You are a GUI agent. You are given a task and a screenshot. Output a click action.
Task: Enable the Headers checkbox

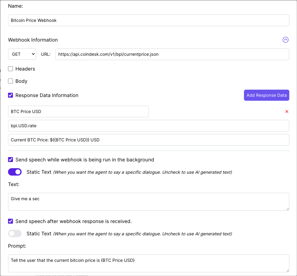point(10,69)
